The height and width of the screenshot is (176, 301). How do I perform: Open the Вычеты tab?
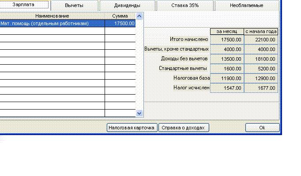(74, 6)
